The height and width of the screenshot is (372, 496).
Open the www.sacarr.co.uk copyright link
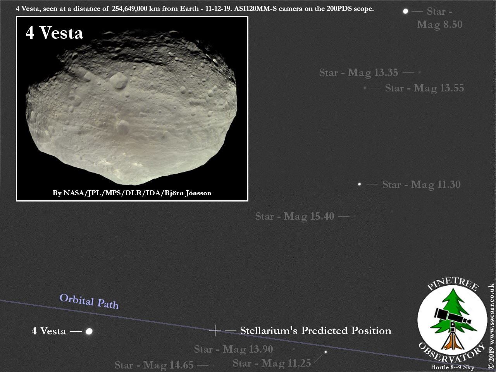click(491, 326)
